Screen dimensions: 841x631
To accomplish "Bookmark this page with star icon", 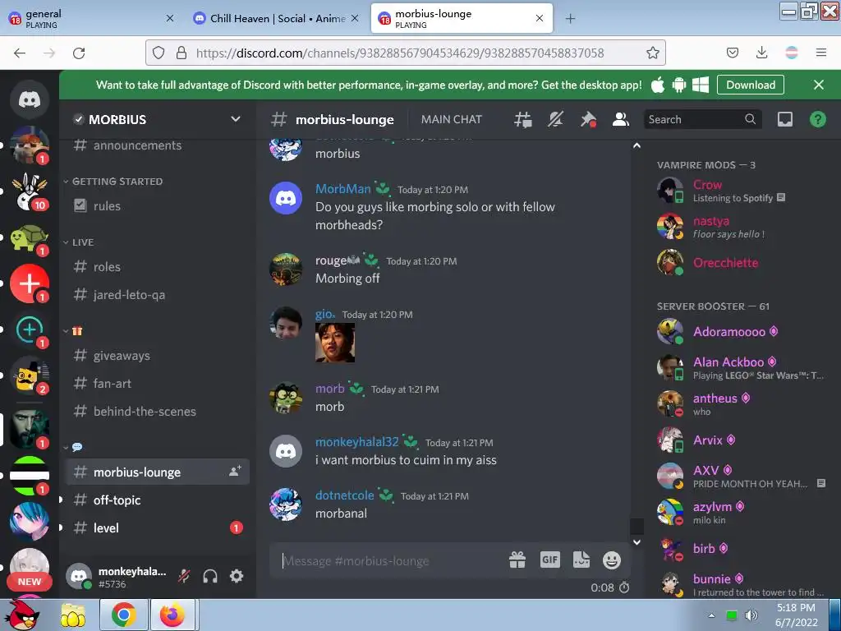I will (652, 53).
